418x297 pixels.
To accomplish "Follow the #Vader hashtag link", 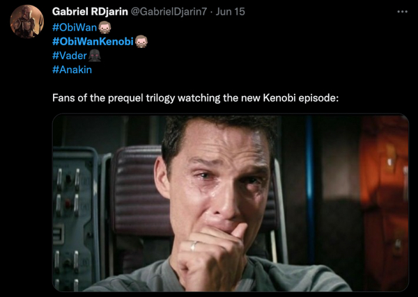I will click(x=69, y=56).
